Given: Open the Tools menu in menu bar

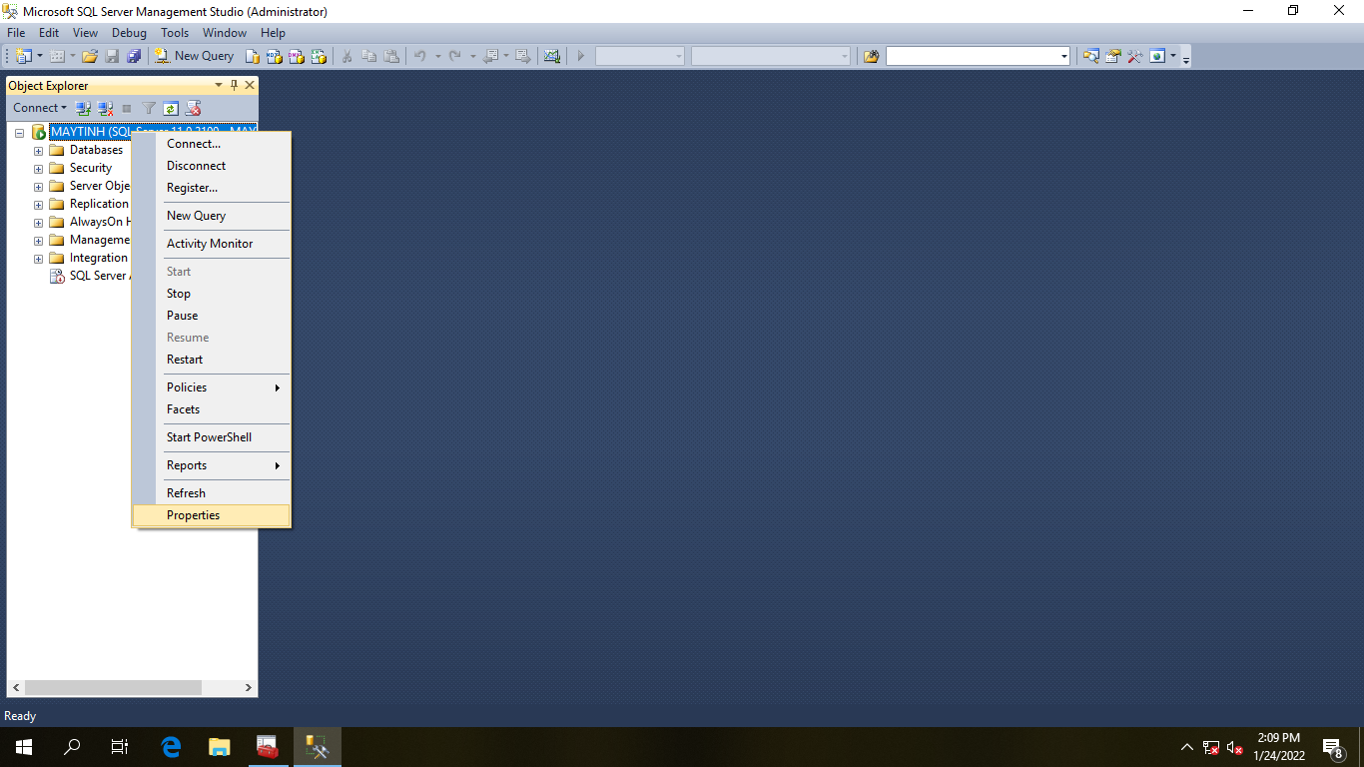Looking at the screenshot, I should point(175,33).
